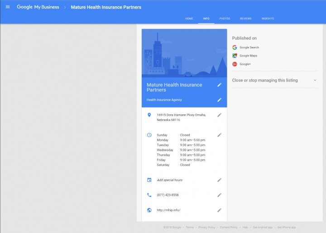The height and width of the screenshot is (233, 326).
Task: Edit the Dora Hamann Pkwy address
Action: click(x=219, y=115)
